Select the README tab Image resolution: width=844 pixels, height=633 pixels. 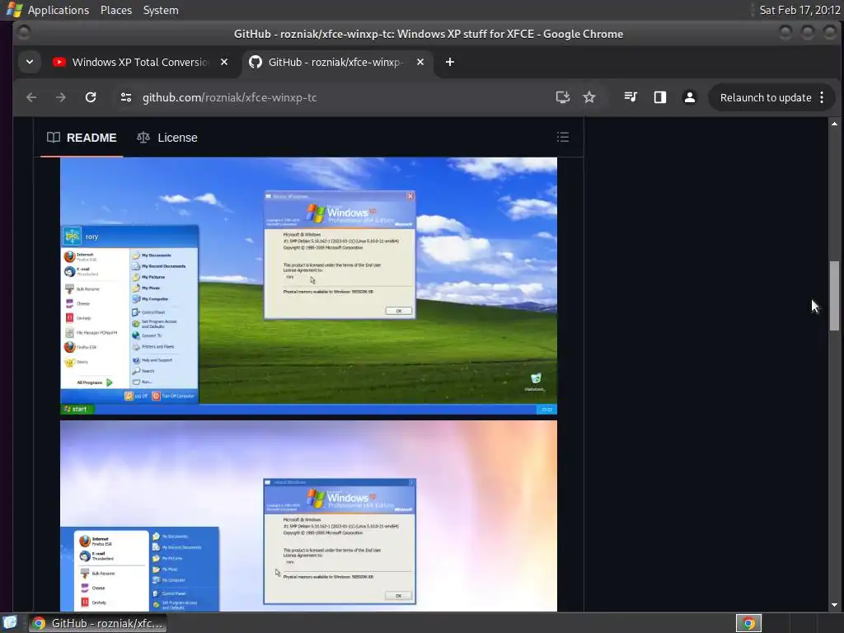point(82,138)
